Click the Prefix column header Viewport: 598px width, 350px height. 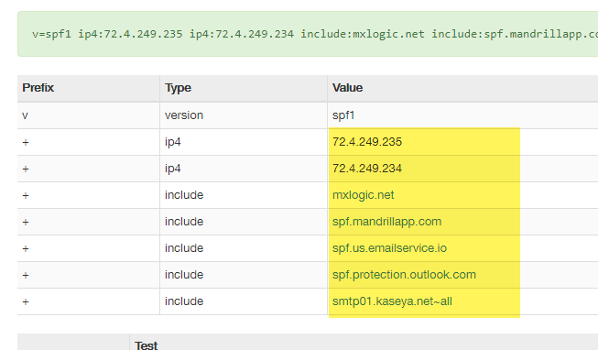[x=38, y=88]
